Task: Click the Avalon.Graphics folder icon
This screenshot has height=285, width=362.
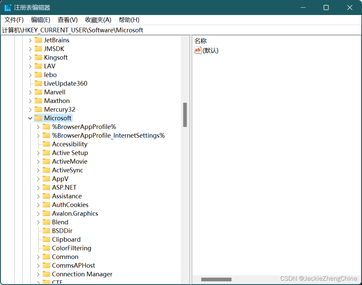Action: point(46,214)
